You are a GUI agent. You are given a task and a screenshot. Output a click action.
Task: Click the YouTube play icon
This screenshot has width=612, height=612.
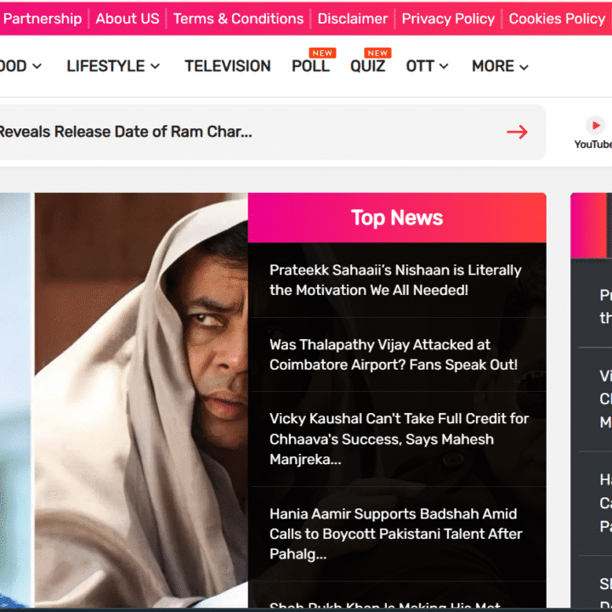click(x=596, y=125)
